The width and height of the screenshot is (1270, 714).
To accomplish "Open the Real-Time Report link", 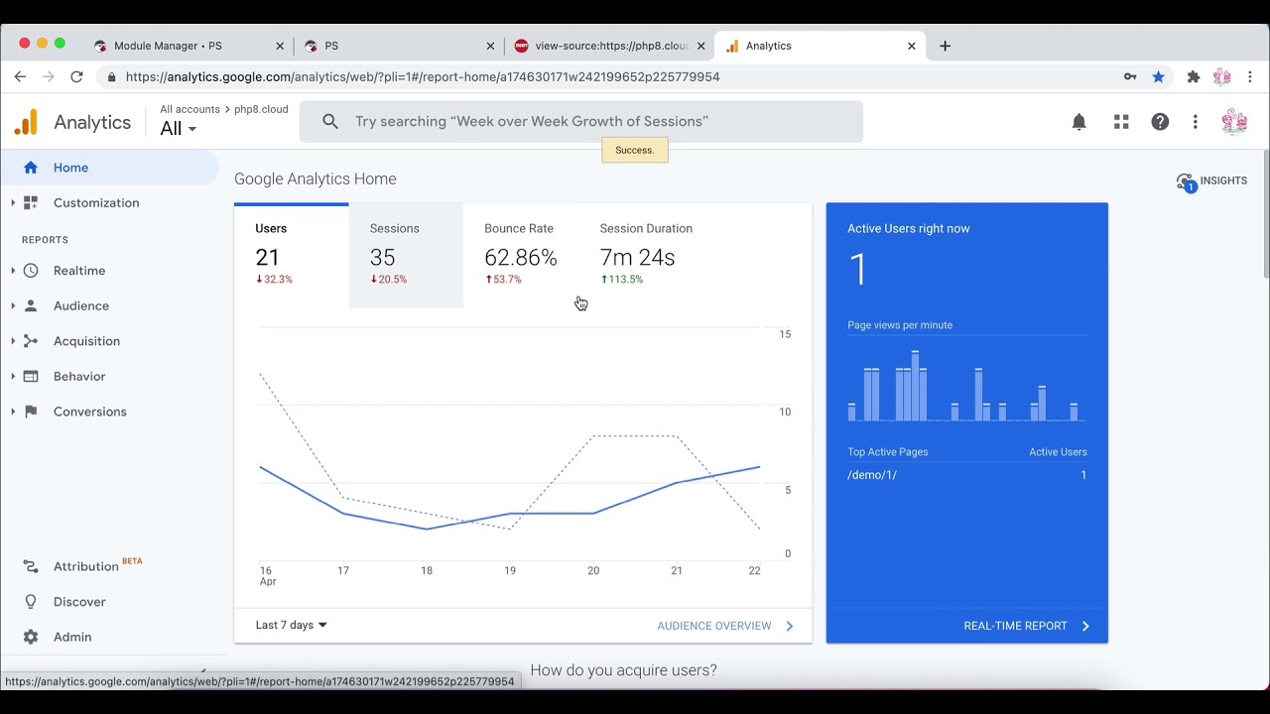I will pos(1027,626).
